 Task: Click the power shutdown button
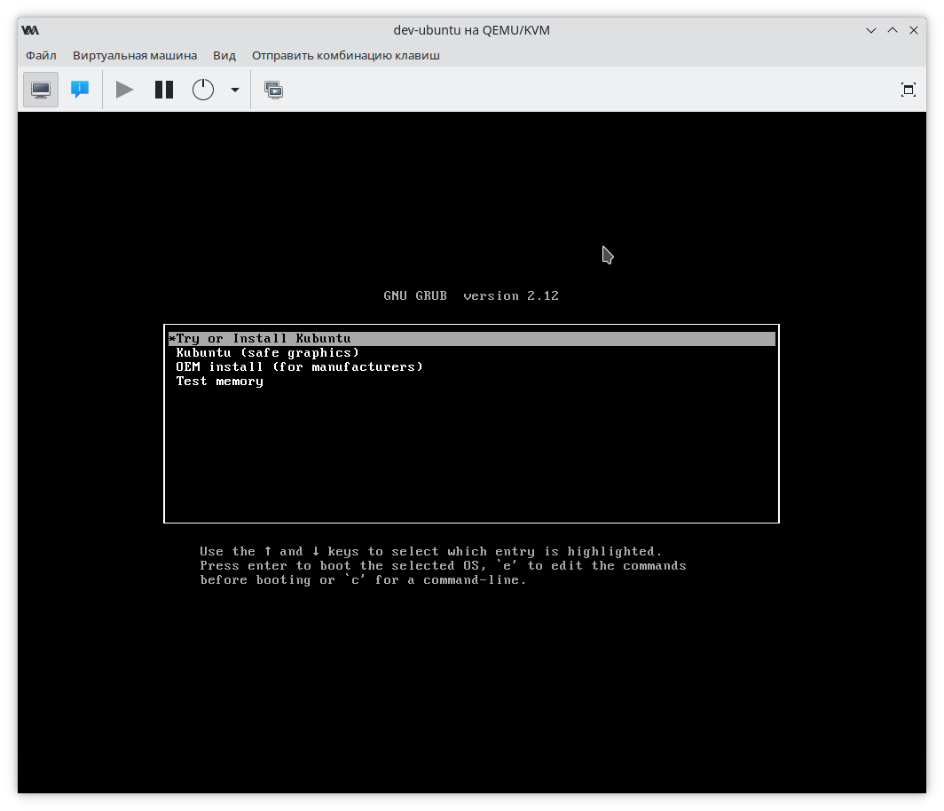point(203,90)
